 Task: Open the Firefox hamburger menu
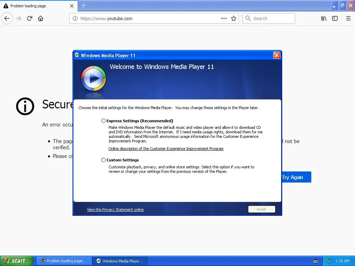pos(348,19)
